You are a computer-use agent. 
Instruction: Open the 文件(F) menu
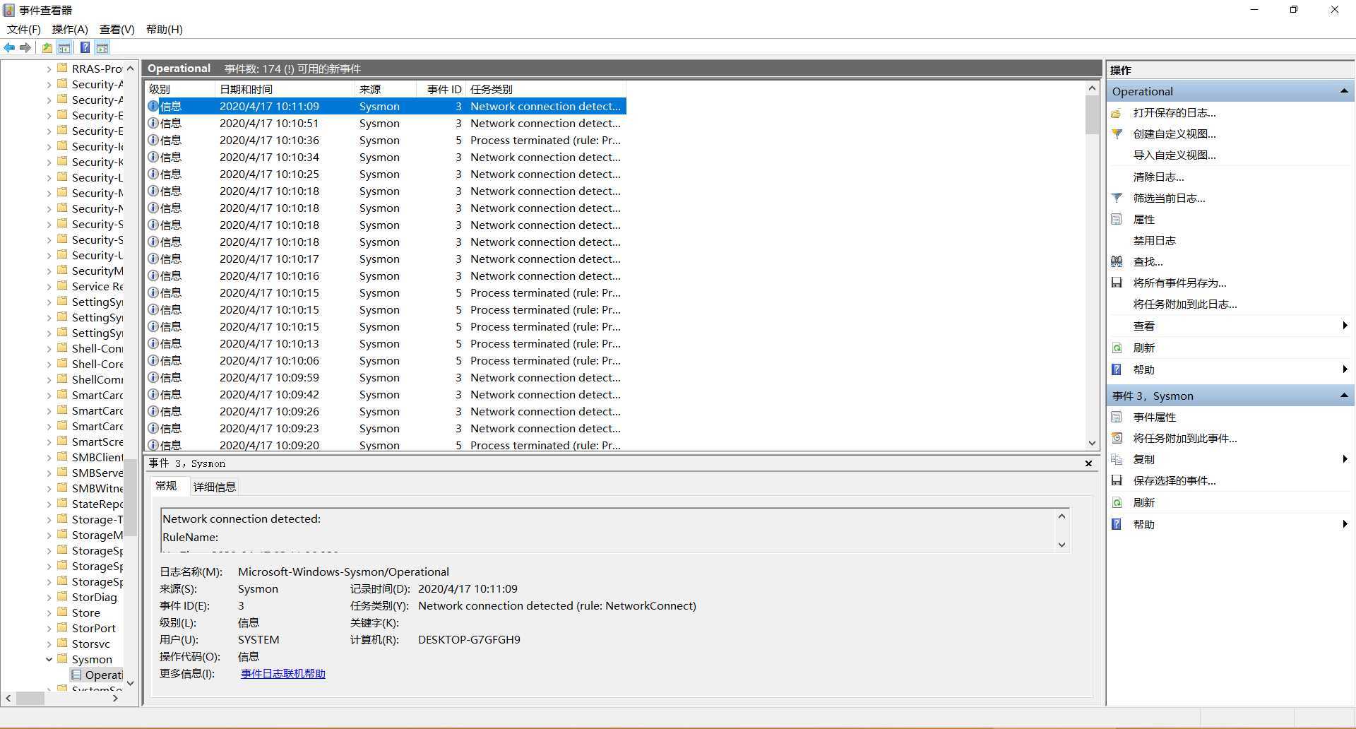click(24, 29)
